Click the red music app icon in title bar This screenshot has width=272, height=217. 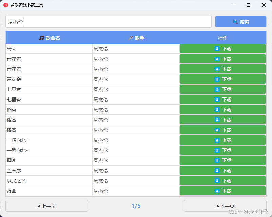pos(6,5)
